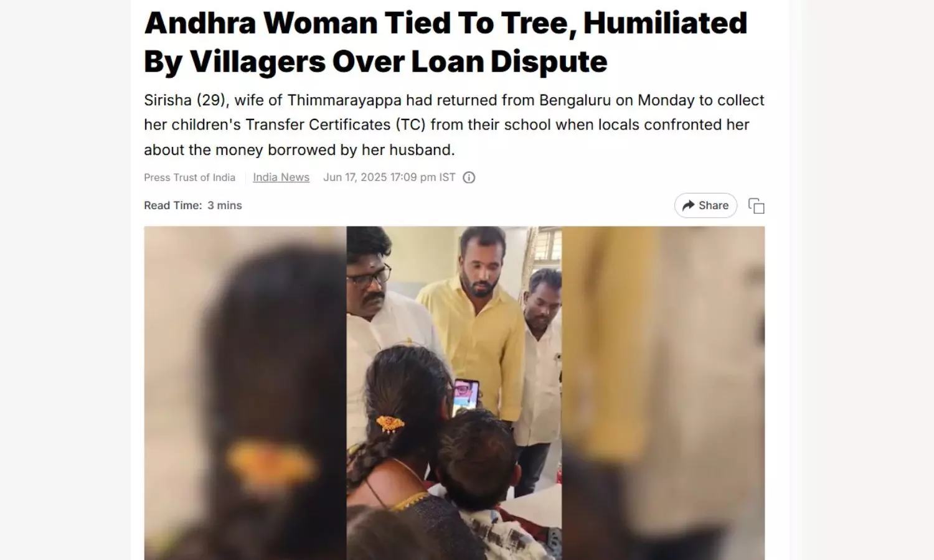
Task: Click the Jun 17, 2025 publication timestamp
Action: pyautogui.click(x=389, y=177)
